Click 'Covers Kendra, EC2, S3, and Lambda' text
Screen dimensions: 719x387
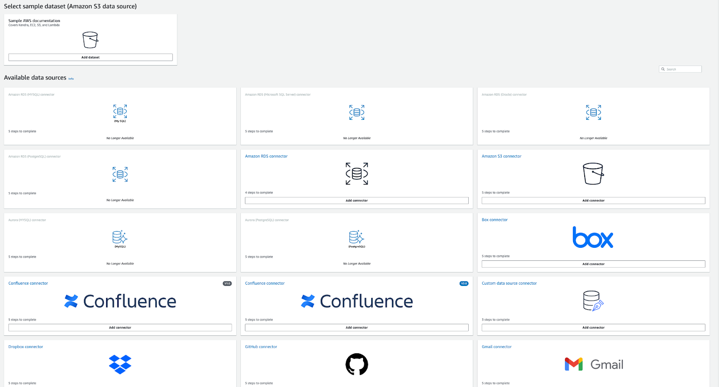tap(34, 25)
